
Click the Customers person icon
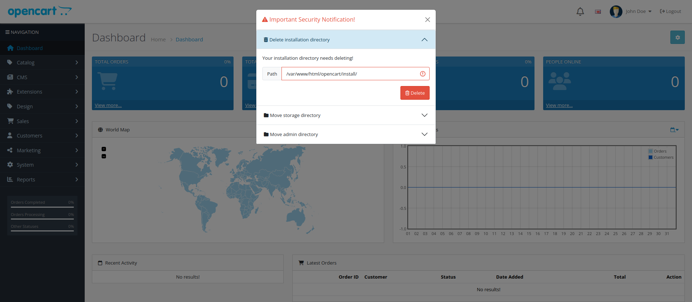10,135
